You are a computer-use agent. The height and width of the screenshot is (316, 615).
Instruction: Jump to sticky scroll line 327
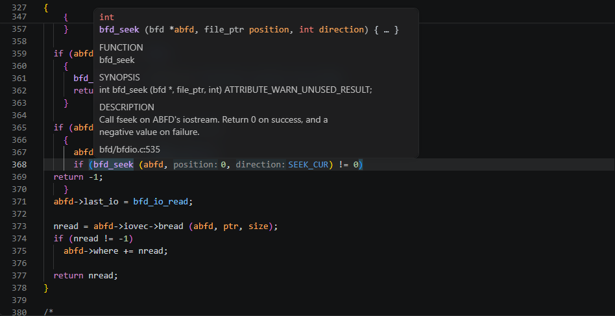pyautogui.click(x=19, y=7)
